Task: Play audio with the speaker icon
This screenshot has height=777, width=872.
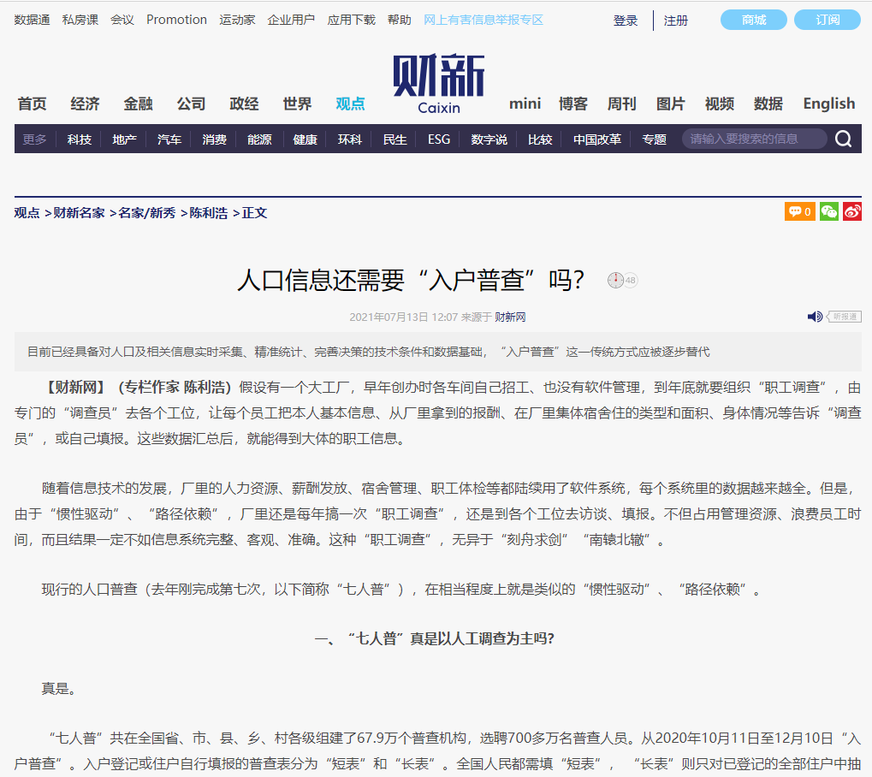Action: point(815,317)
